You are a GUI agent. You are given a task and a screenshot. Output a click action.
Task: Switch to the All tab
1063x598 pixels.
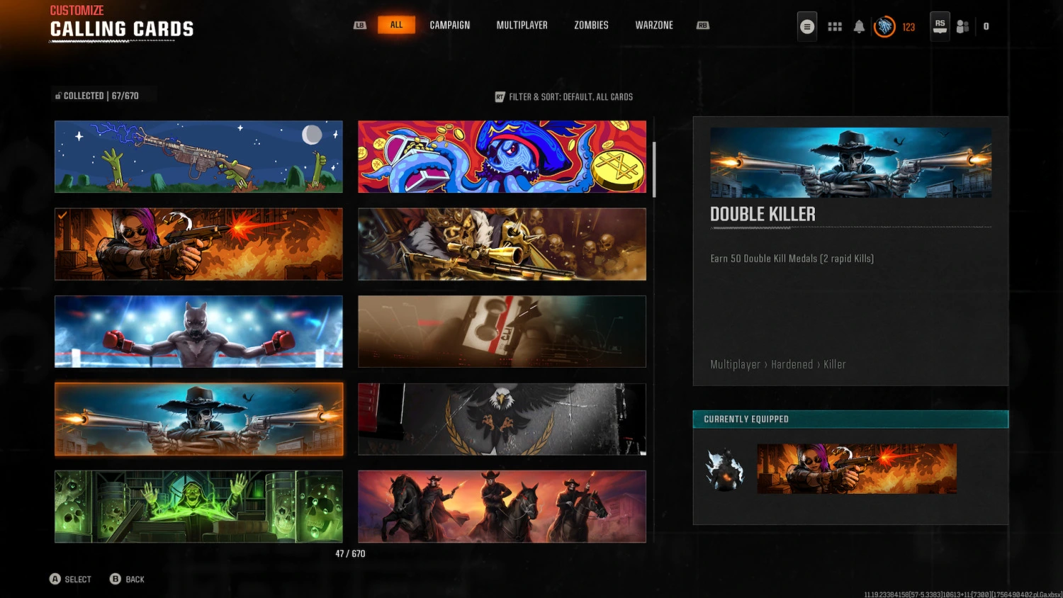tap(396, 25)
